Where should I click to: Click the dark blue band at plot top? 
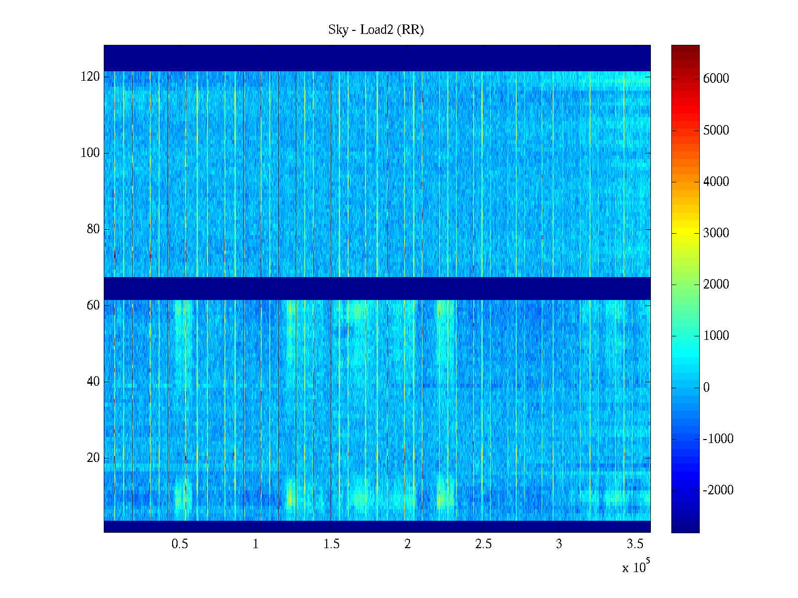click(x=377, y=58)
